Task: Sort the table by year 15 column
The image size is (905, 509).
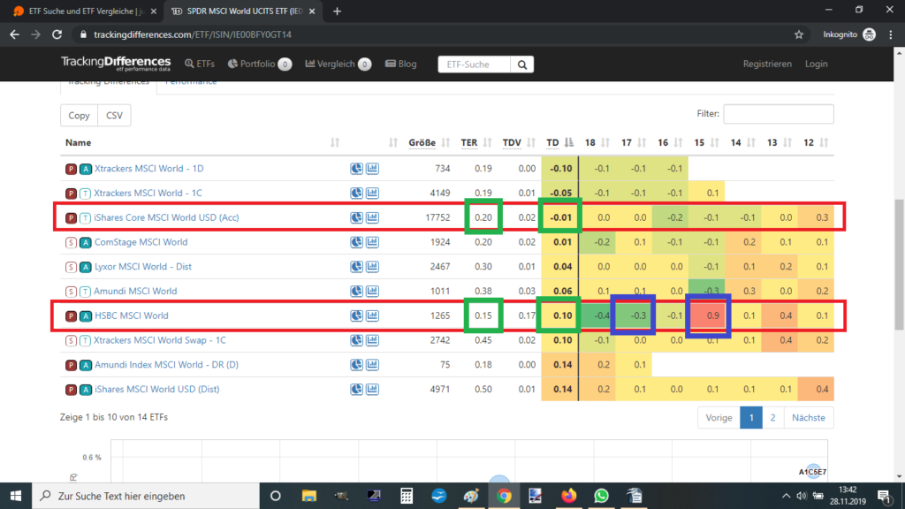Action: 706,142
